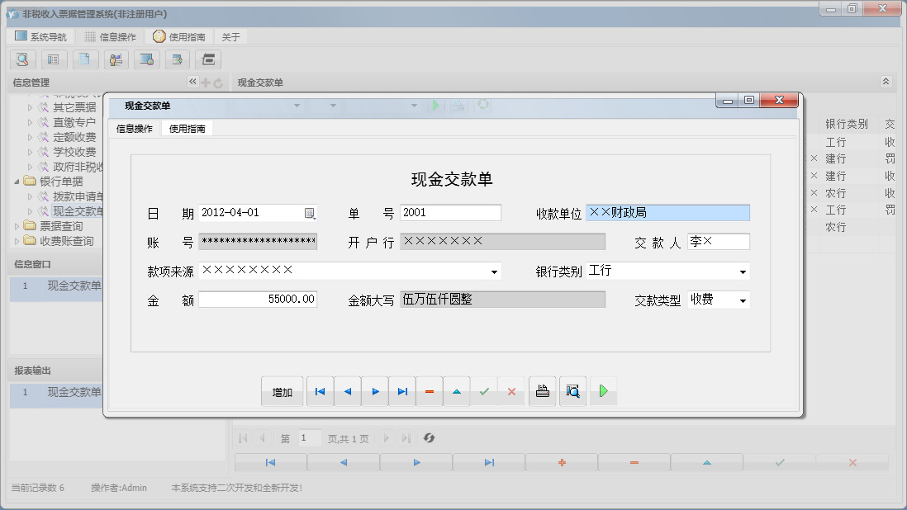
Task: Delete the record using the red minus icon
Action: 430,391
